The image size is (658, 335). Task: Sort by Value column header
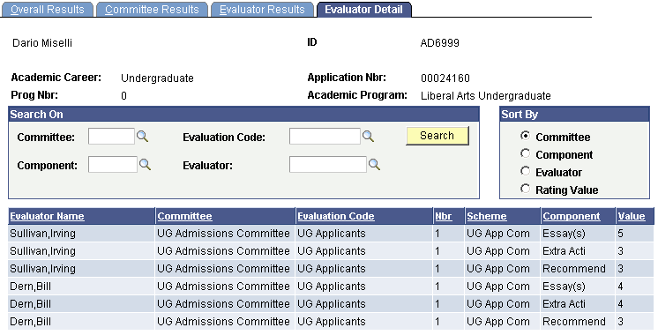click(x=632, y=216)
